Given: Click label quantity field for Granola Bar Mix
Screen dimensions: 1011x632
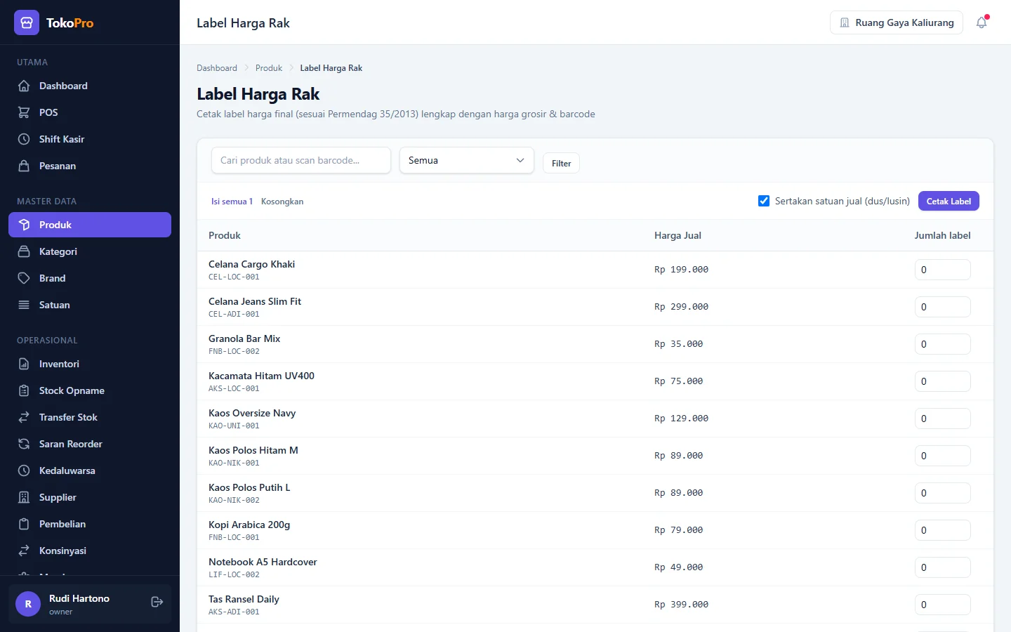Looking at the screenshot, I should [942, 344].
